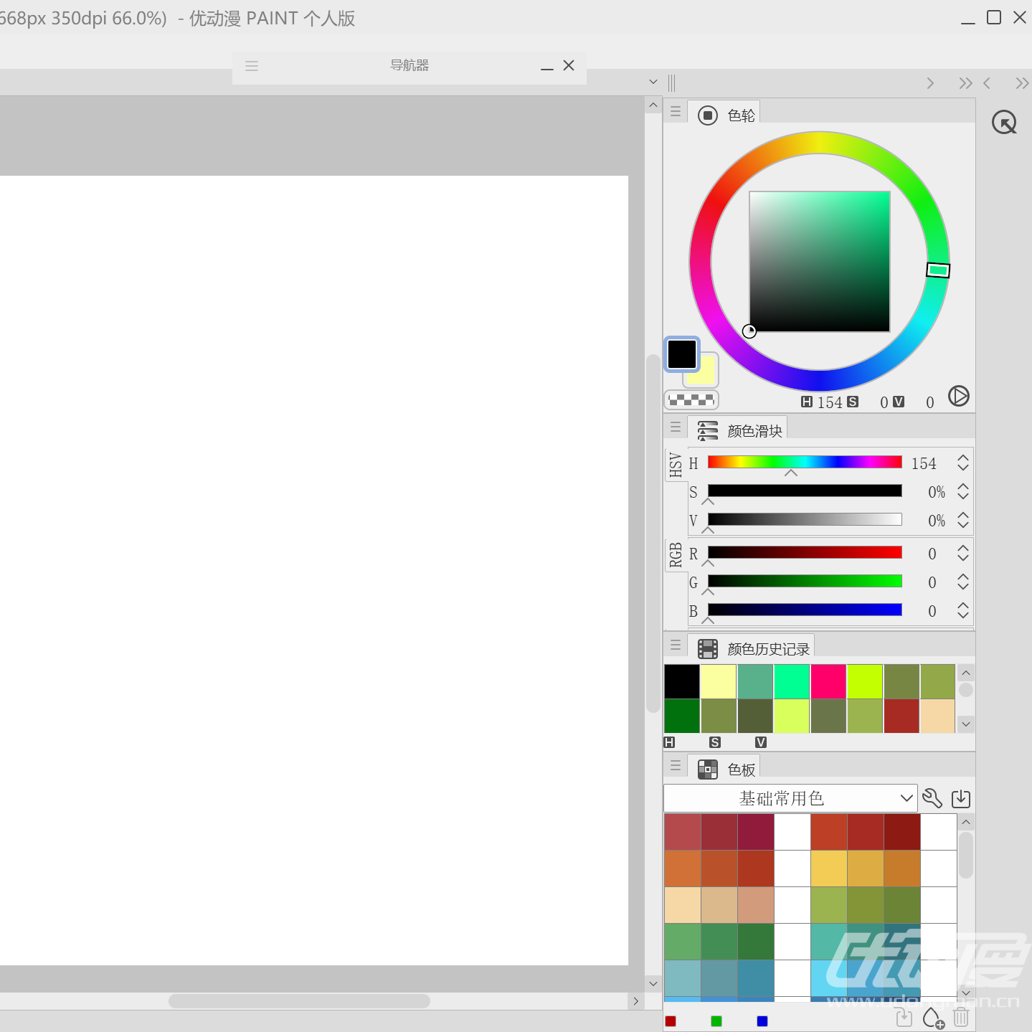Viewport: 1032px width, 1032px height.
Task: Open the color wheel panel menu icon
Action: [676, 112]
